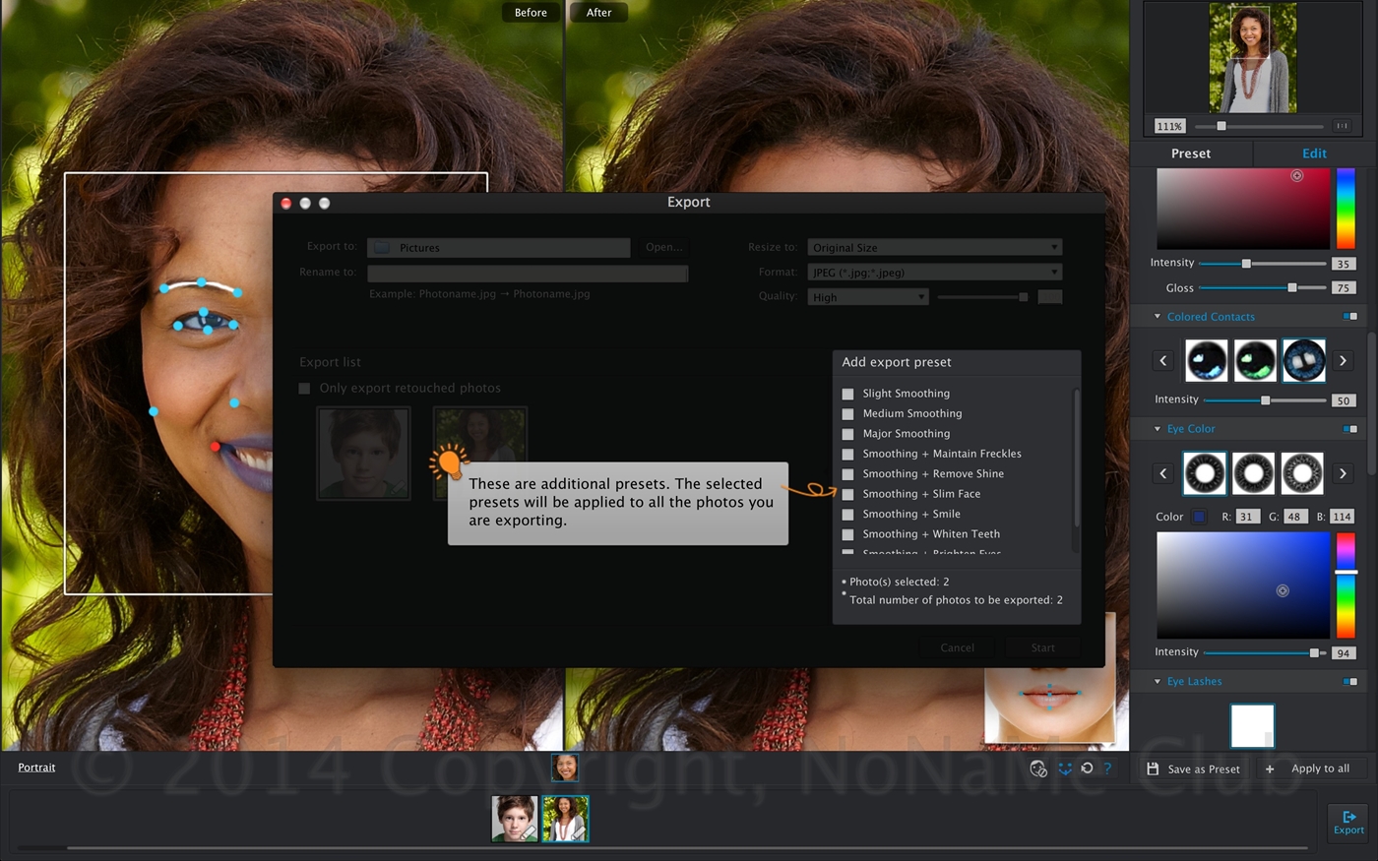Check the Major Smoothing preset
This screenshot has width=1378, height=861.
pos(847,434)
